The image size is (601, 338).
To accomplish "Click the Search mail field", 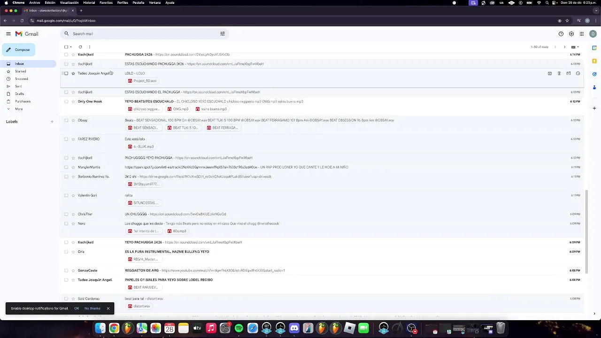I will (146, 34).
